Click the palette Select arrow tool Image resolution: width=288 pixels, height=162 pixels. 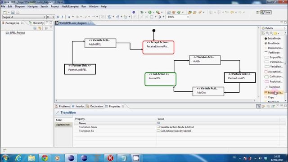tap(263, 33)
